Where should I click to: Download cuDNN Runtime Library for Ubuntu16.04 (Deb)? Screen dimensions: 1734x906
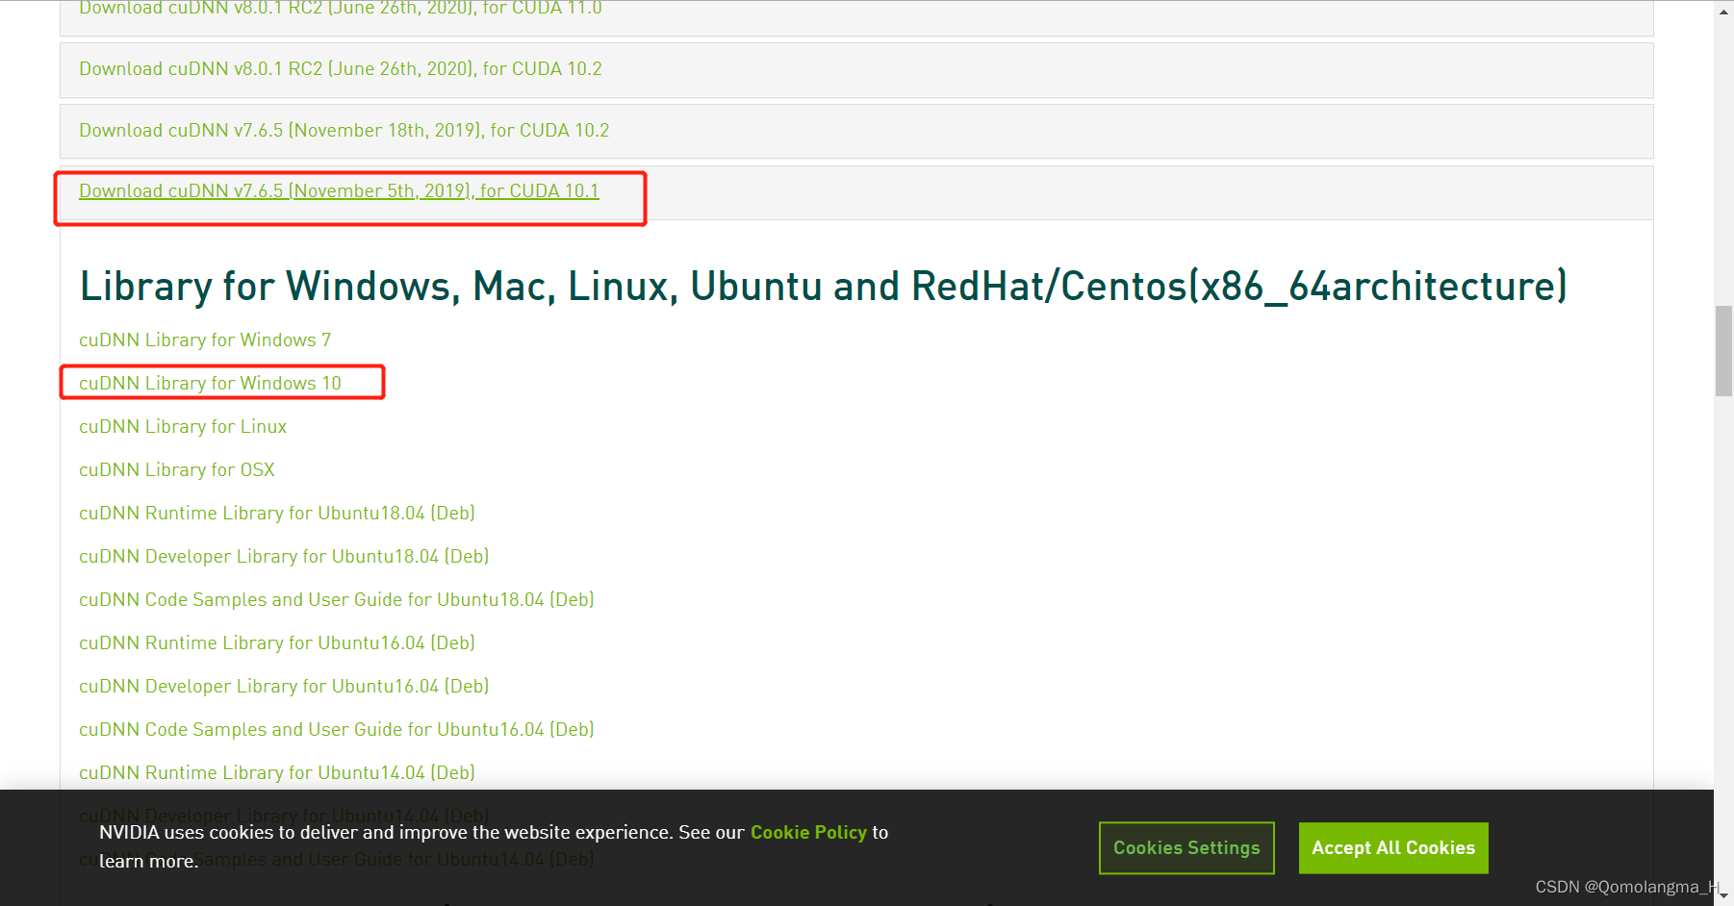point(277,643)
